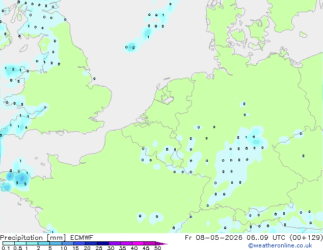Click the "06..09 UTC" time label
This screenshot has width=323, height=250.
[x=266, y=238]
